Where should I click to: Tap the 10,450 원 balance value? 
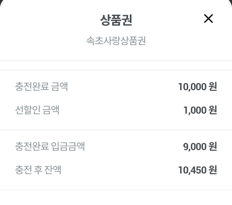coord(197,170)
